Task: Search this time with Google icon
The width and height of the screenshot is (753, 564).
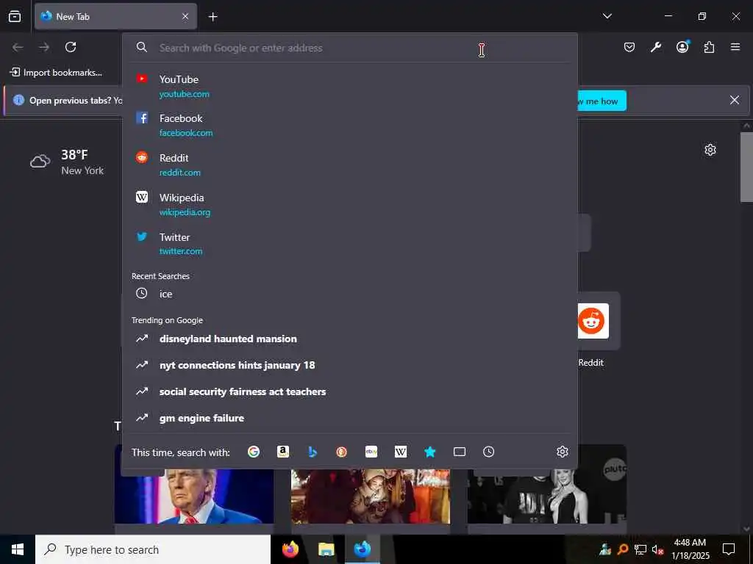Action: tap(254, 452)
